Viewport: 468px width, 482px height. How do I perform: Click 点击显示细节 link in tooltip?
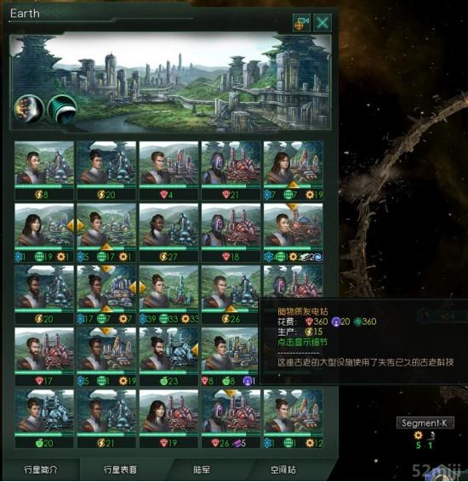pyautogui.click(x=302, y=342)
